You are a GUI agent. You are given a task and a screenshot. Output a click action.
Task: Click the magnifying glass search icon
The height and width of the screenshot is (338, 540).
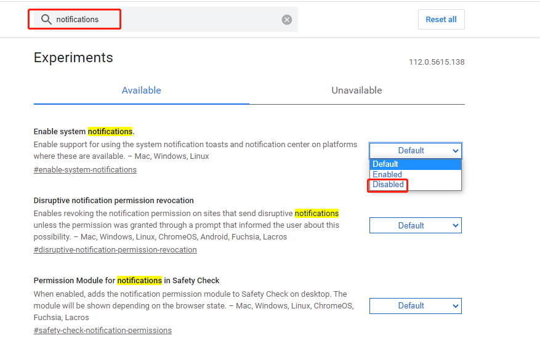click(x=46, y=20)
